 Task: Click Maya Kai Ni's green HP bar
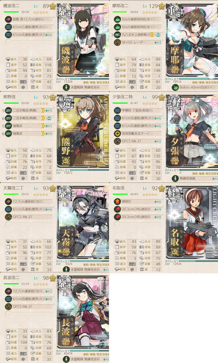coord(120,12)
